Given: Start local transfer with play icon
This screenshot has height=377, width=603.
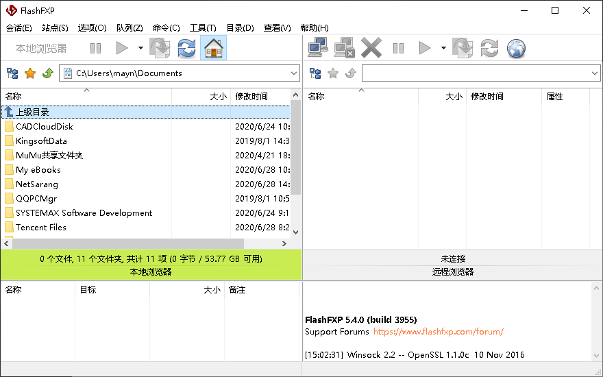Looking at the screenshot, I should click(122, 48).
